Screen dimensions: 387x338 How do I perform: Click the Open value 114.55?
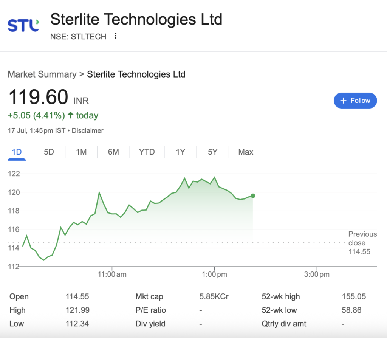point(77,296)
